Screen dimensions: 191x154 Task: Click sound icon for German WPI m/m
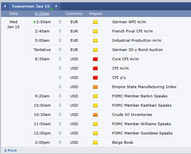tap(60, 22)
